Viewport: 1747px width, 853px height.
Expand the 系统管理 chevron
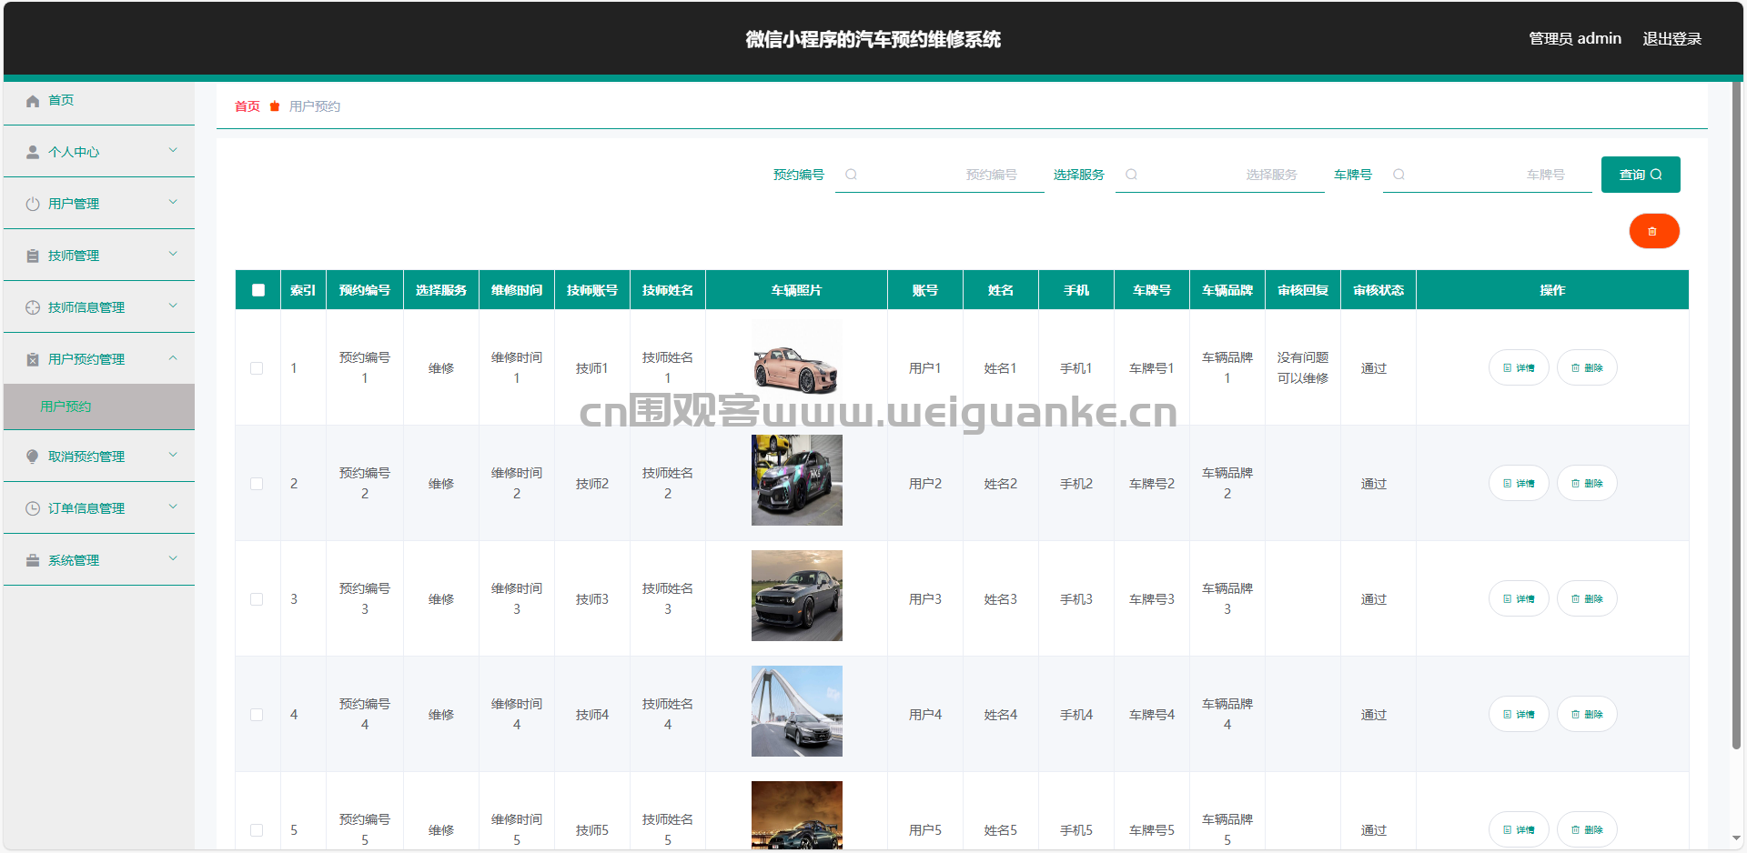pos(173,559)
